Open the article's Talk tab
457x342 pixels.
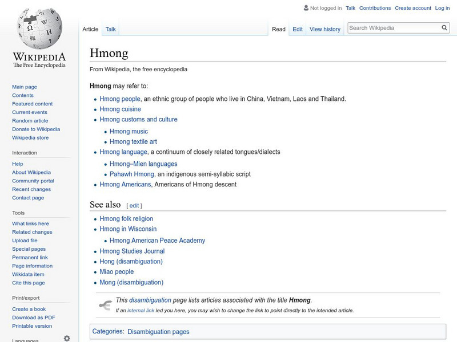(x=110, y=29)
